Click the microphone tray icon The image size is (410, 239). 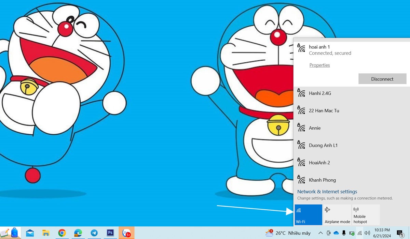[x=344, y=233]
